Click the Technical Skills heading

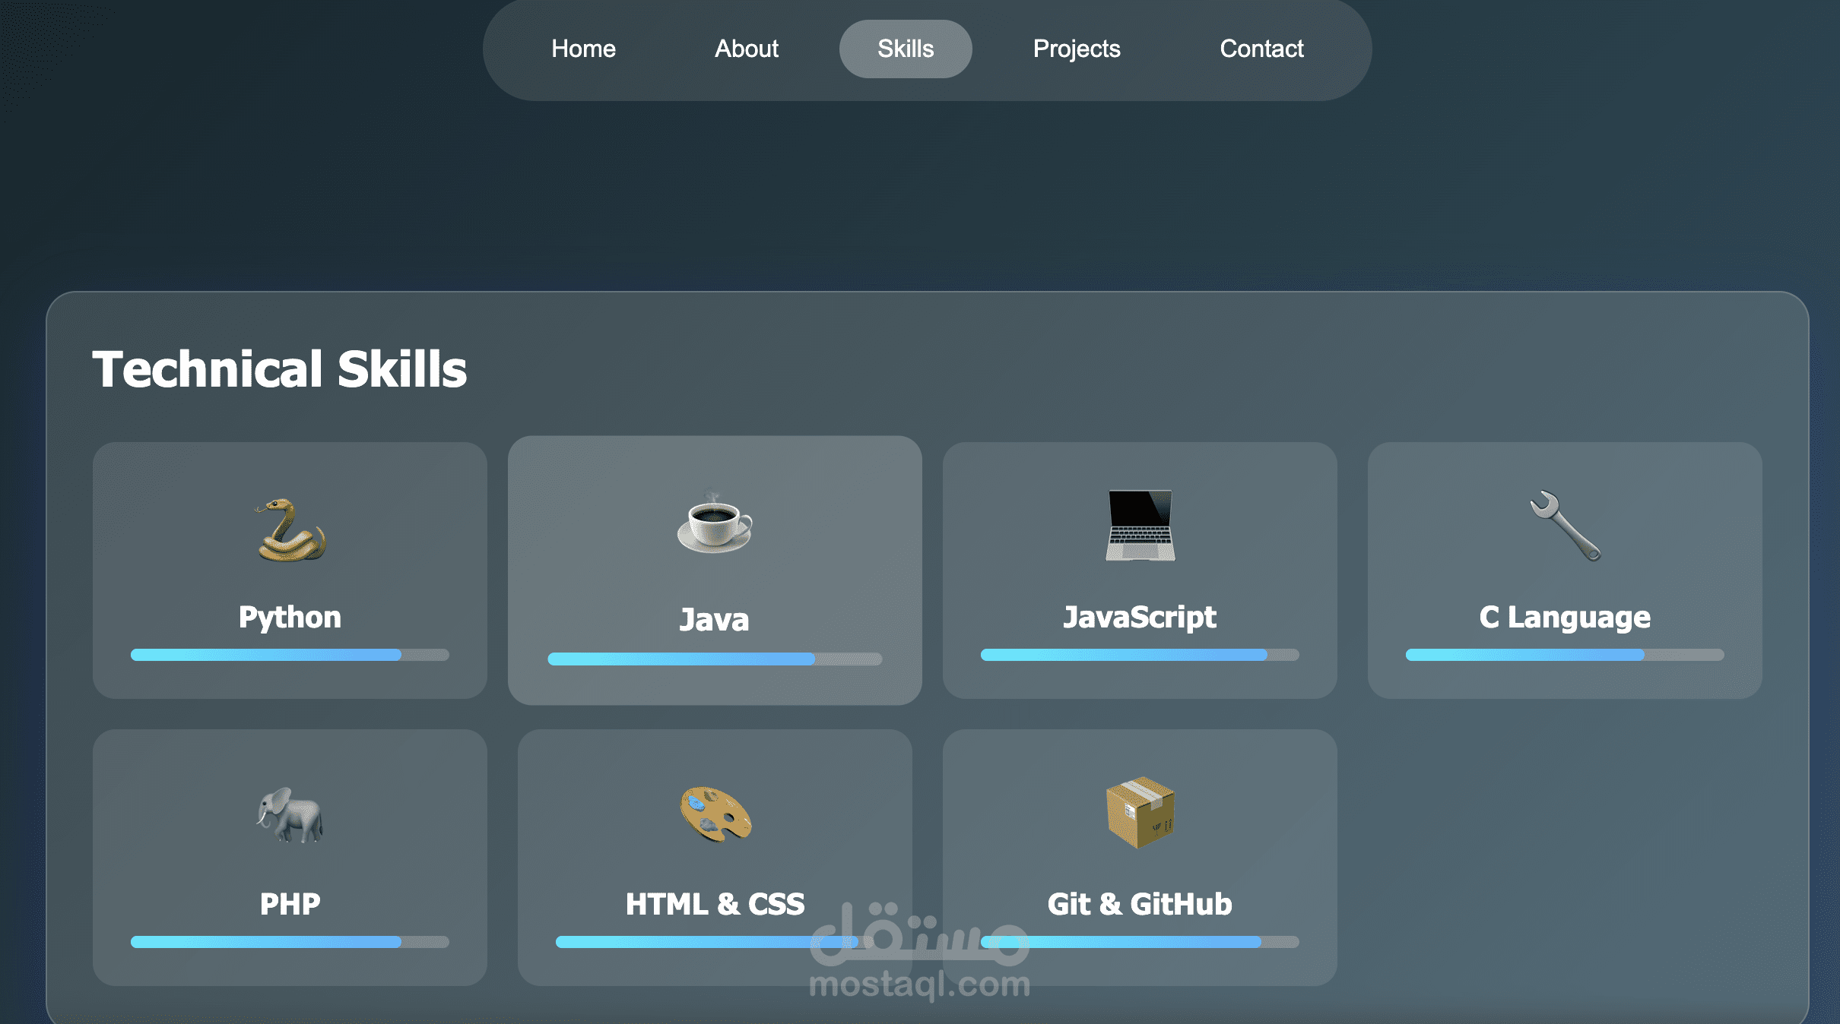tap(279, 370)
